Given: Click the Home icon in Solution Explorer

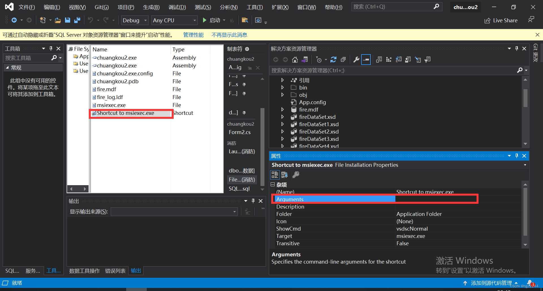Looking at the screenshot, I should (x=295, y=60).
